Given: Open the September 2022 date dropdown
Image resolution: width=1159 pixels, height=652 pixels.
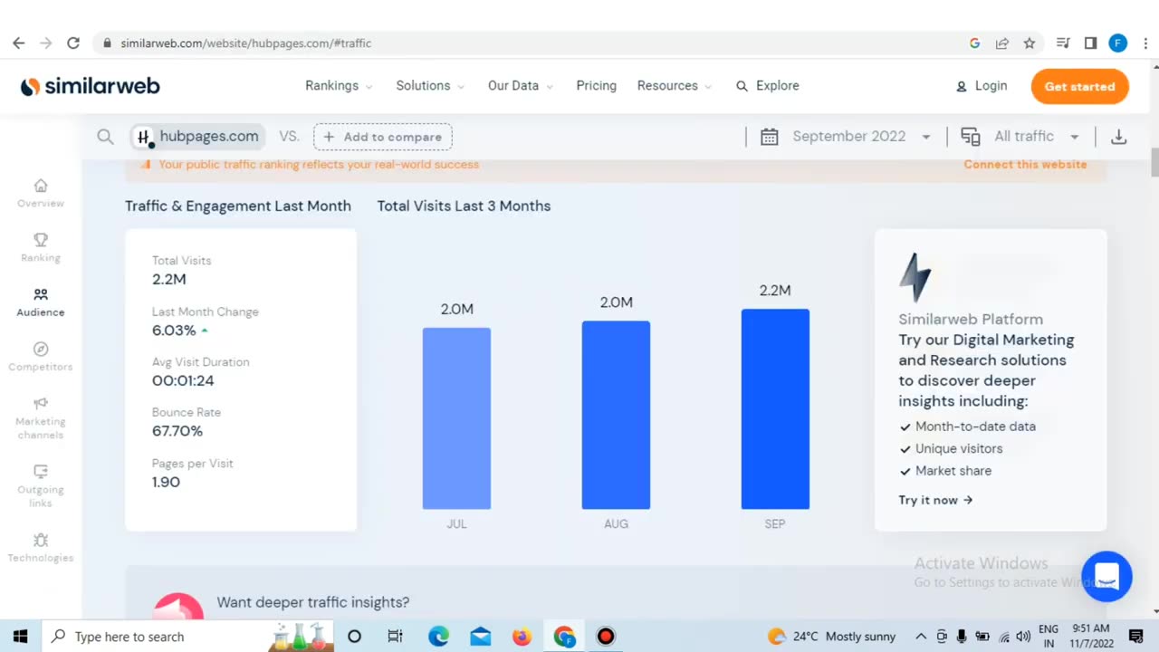Looking at the screenshot, I should [x=861, y=136].
